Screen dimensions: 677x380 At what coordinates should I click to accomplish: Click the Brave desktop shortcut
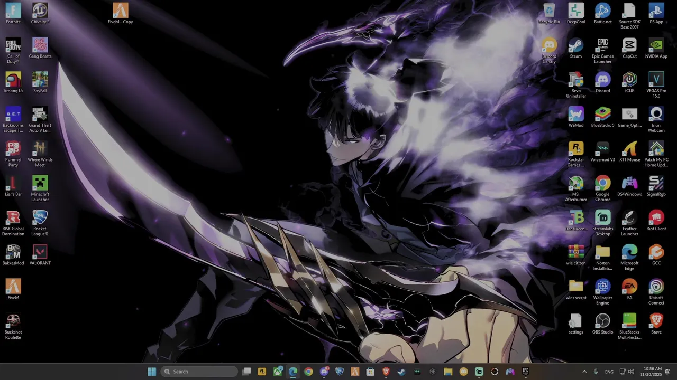[x=656, y=324]
